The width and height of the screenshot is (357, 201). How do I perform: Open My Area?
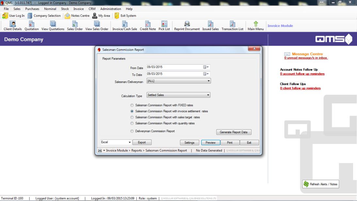[101, 16]
